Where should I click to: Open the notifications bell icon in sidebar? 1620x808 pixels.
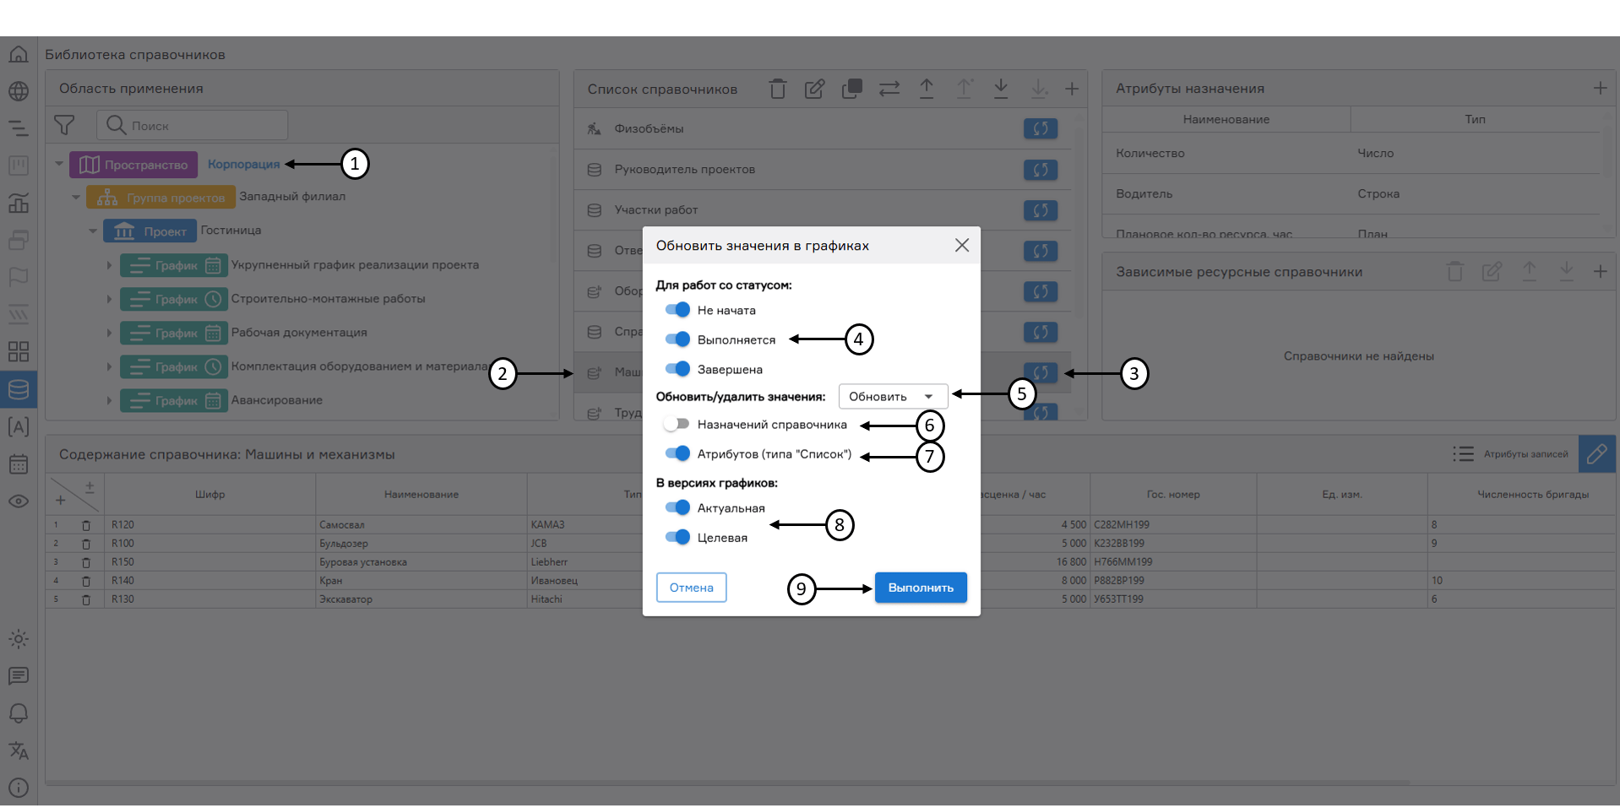pyautogui.click(x=19, y=713)
